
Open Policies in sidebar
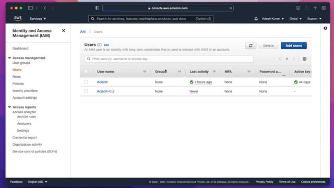pos(18,84)
